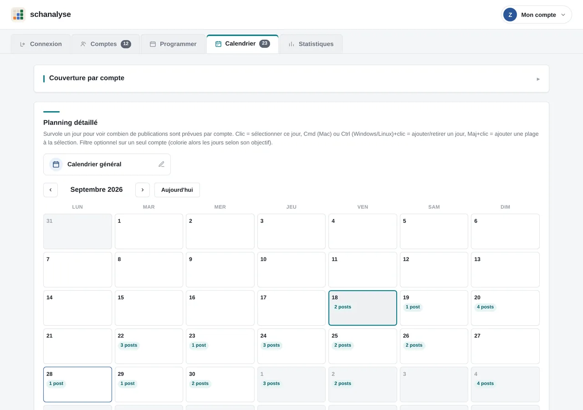Image resolution: width=583 pixels, height=410 pixels.
Task: Click the 2 posts badge on September 25
Action: (343, 345)
